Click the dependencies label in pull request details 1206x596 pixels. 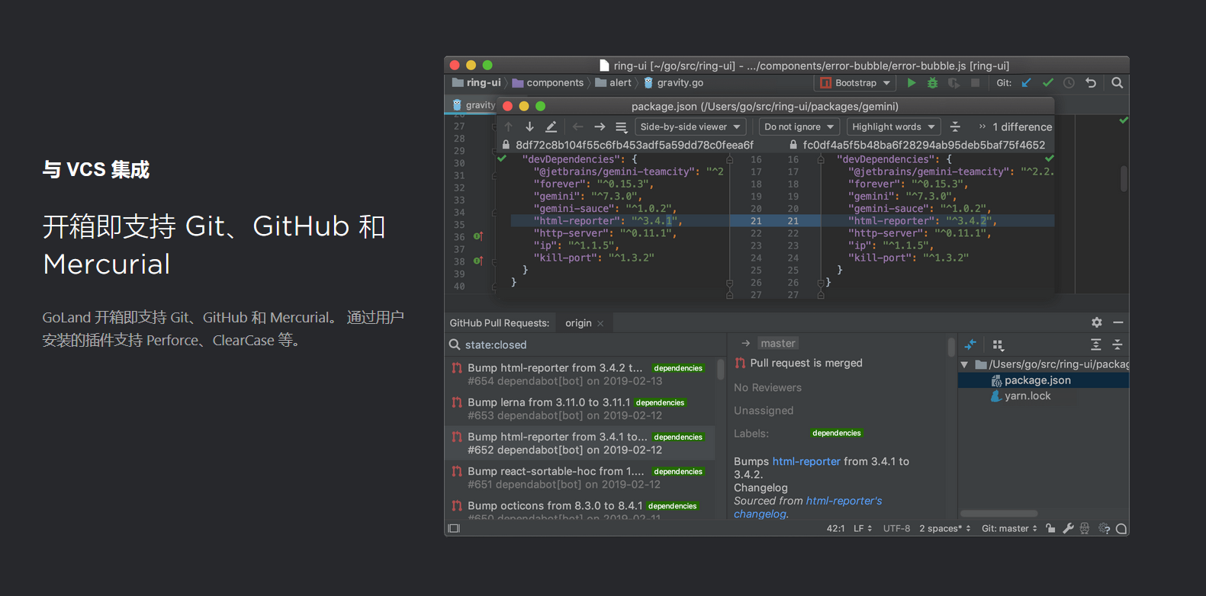[x=837, y=433]
